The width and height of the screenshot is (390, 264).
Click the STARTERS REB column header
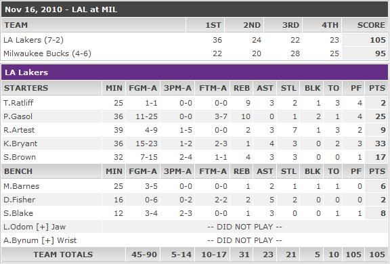(x=242, y=88)
